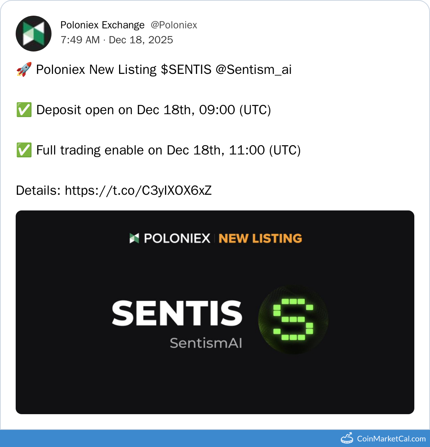Open the t.co/C3yIXOX6xZ details link
The height and width of the screenshot is (447, 430).
pos(138,190)
